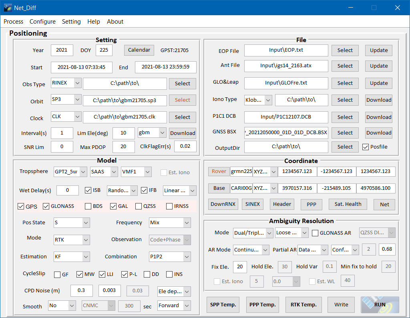The width and height of the screenshot is (410, 318).
Task: Open the Help menu
Action: point(94,22)
